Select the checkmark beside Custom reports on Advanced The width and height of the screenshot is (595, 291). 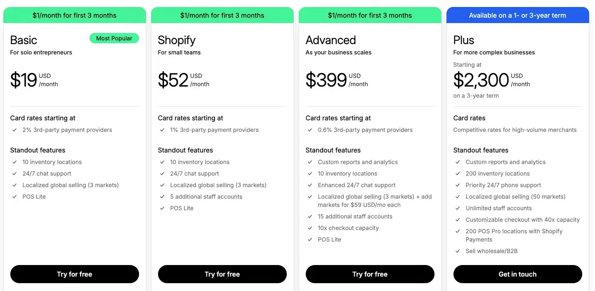tap(310, 162)
